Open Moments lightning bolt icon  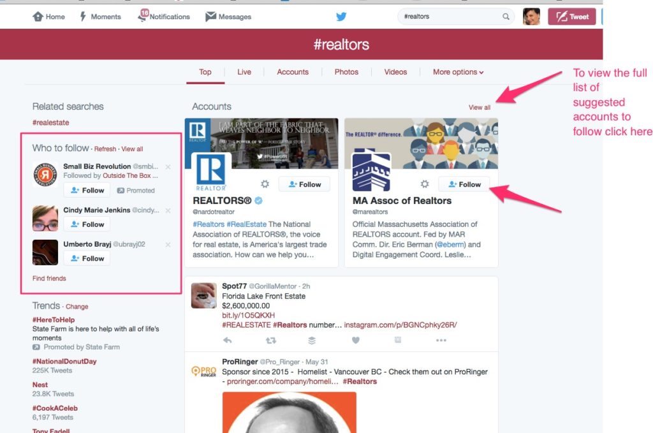(x=83, y=17)
